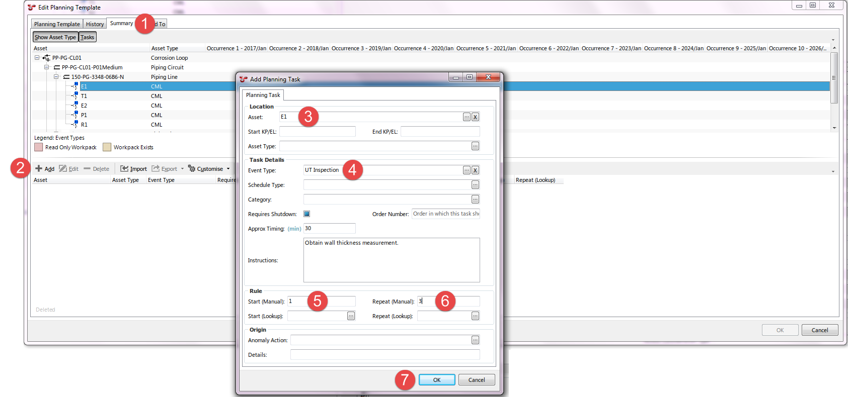
Task: Collapse the PP-PG-CL01-P01Medium piping circuit node
Action: coord(46,67)
